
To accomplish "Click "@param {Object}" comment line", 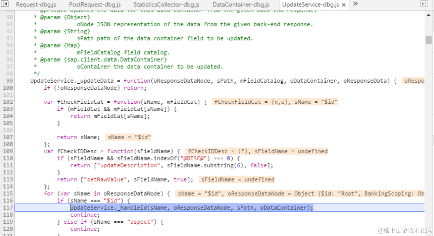I will (62, 17).
